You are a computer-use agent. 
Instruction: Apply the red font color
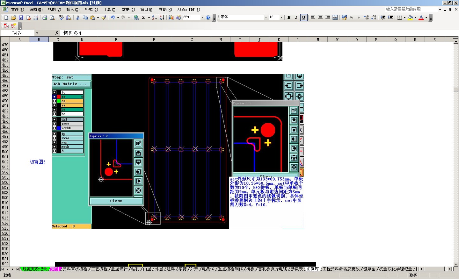coord(421,18)
